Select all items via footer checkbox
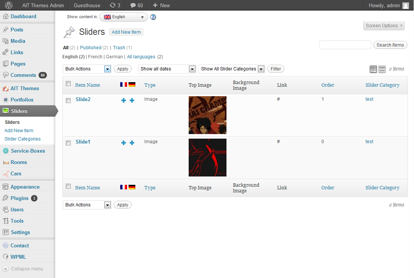 [x=68, y=186]
